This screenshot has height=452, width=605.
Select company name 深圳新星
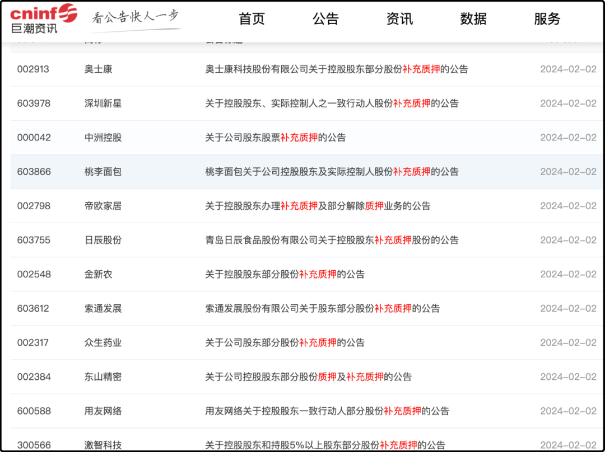point(103,103)
